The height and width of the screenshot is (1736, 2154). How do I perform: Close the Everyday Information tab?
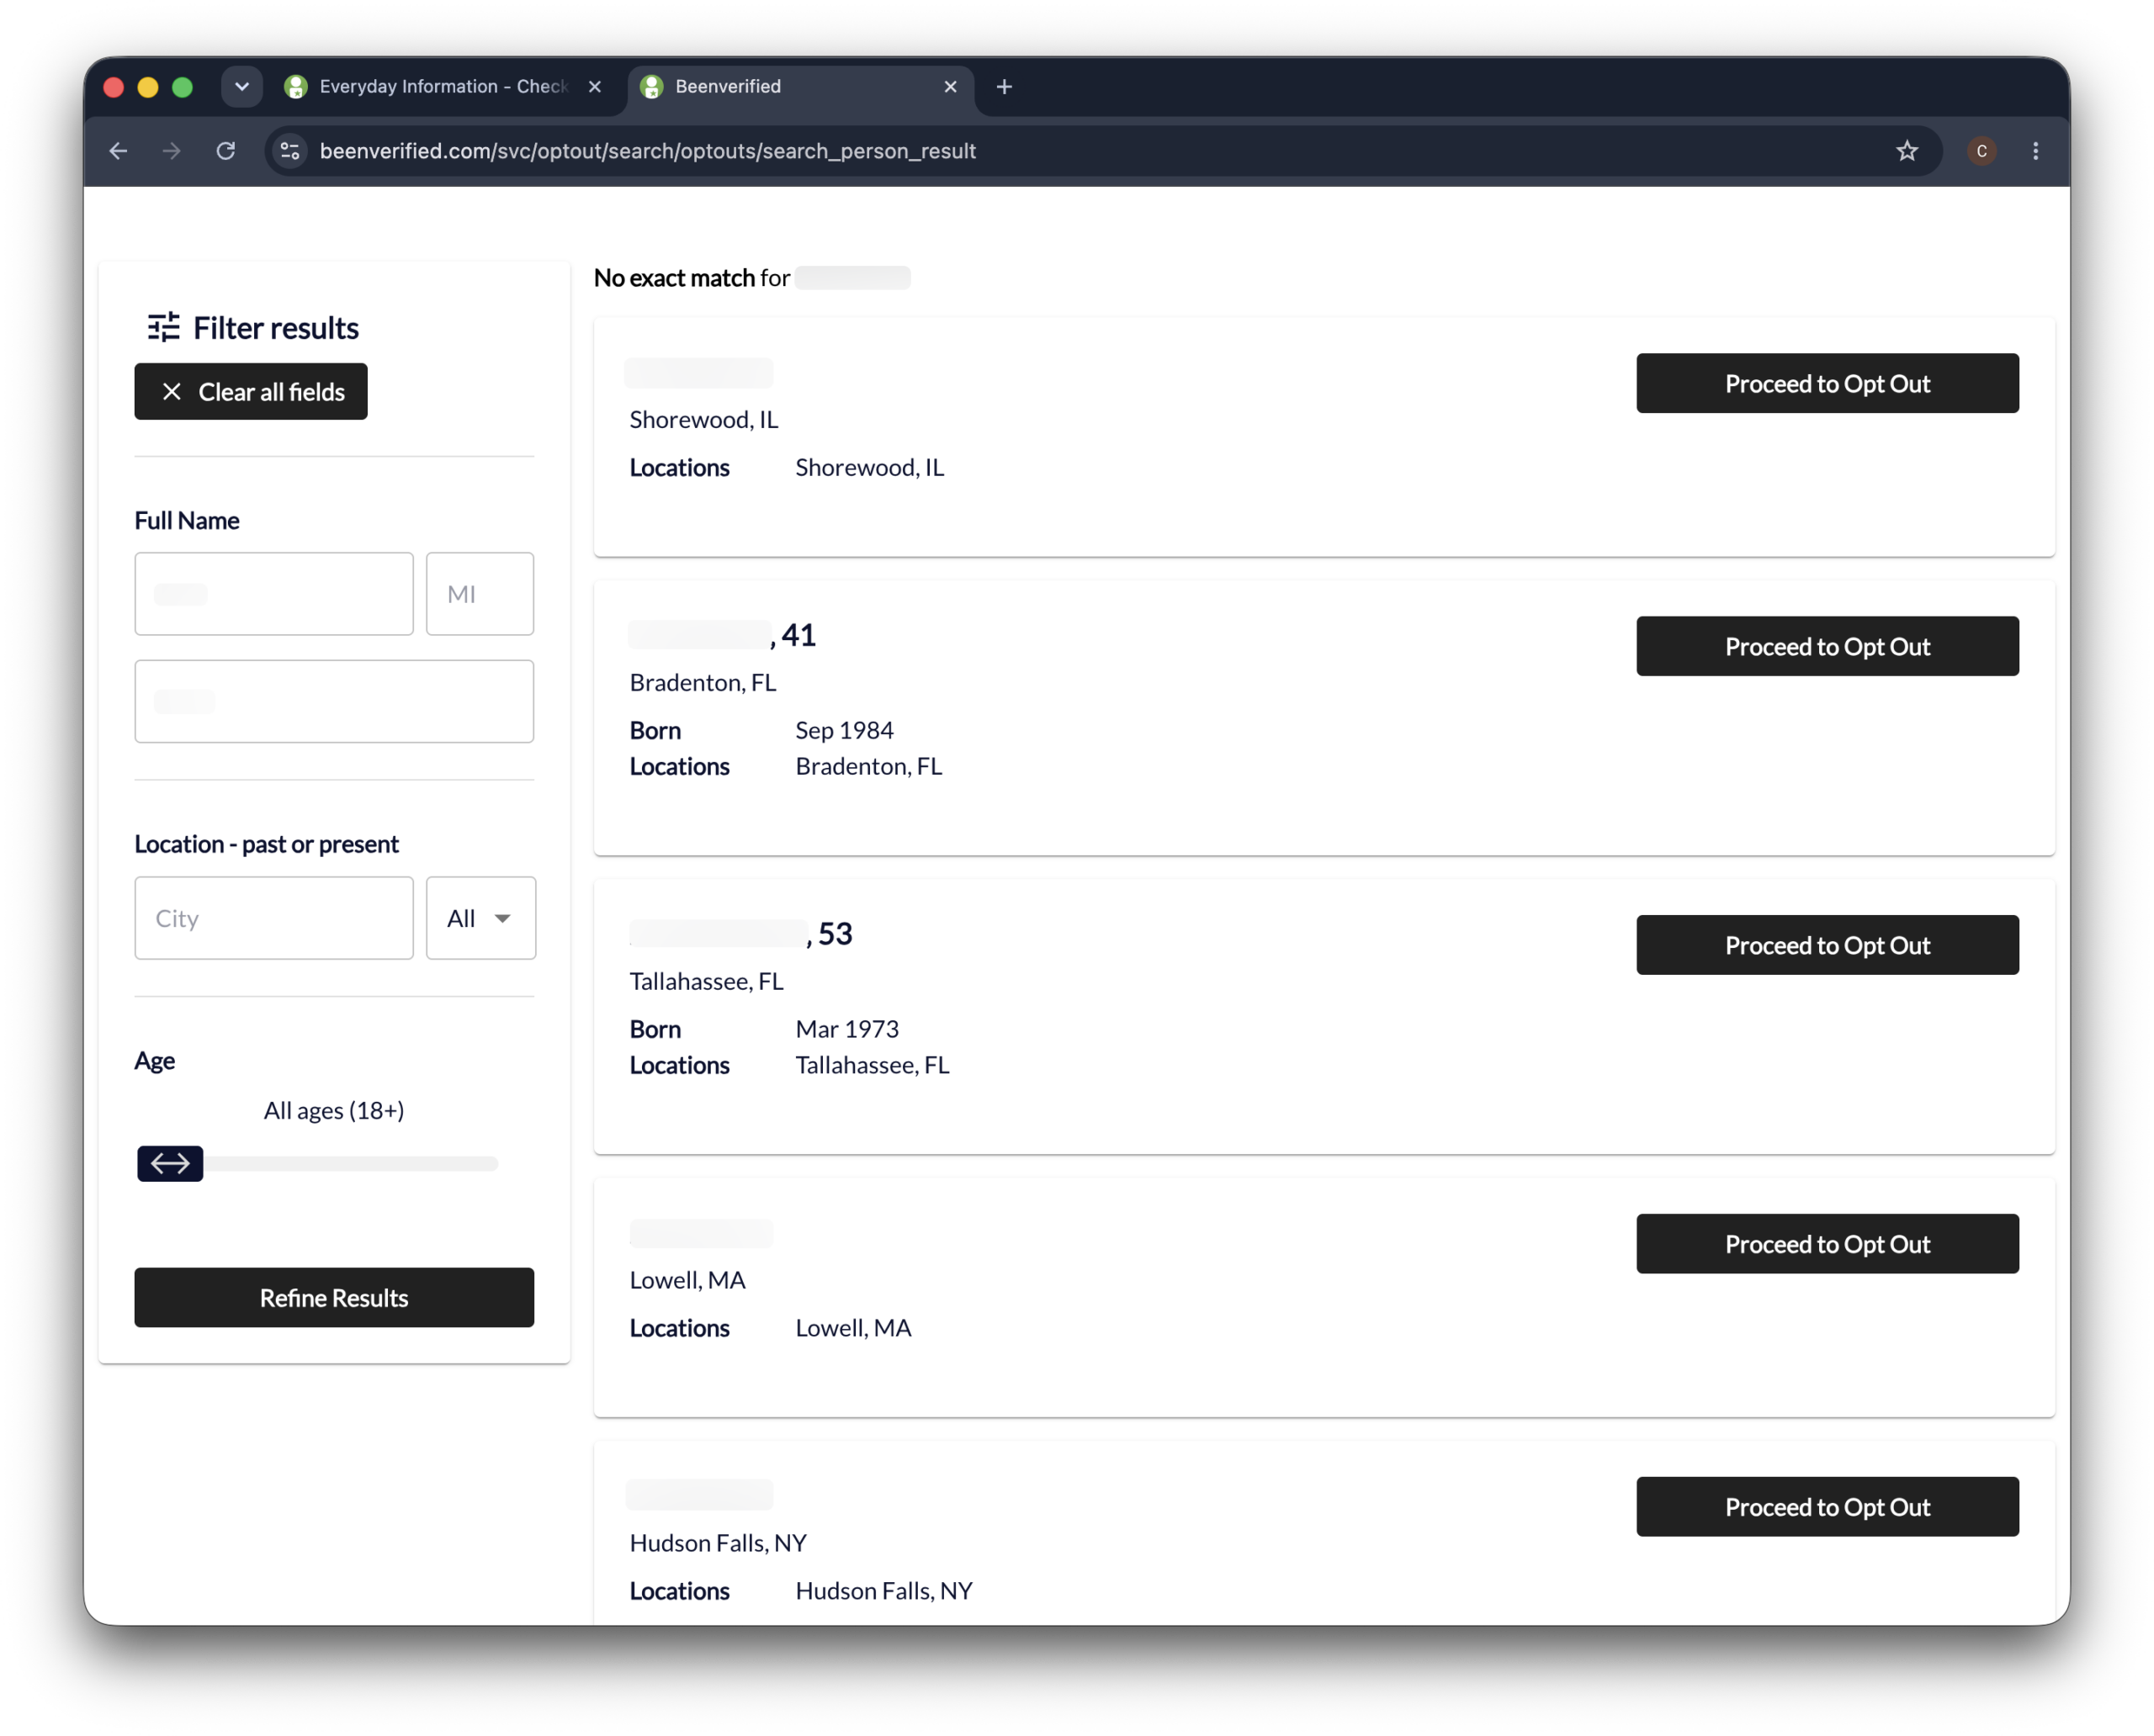(x=595, y=87)
